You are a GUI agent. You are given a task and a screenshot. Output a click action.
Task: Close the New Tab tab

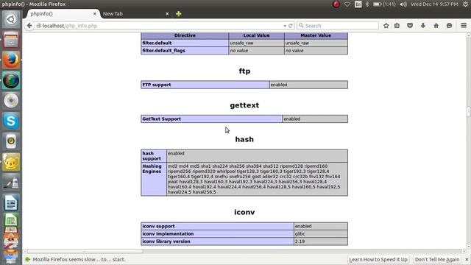click(167, 14)
